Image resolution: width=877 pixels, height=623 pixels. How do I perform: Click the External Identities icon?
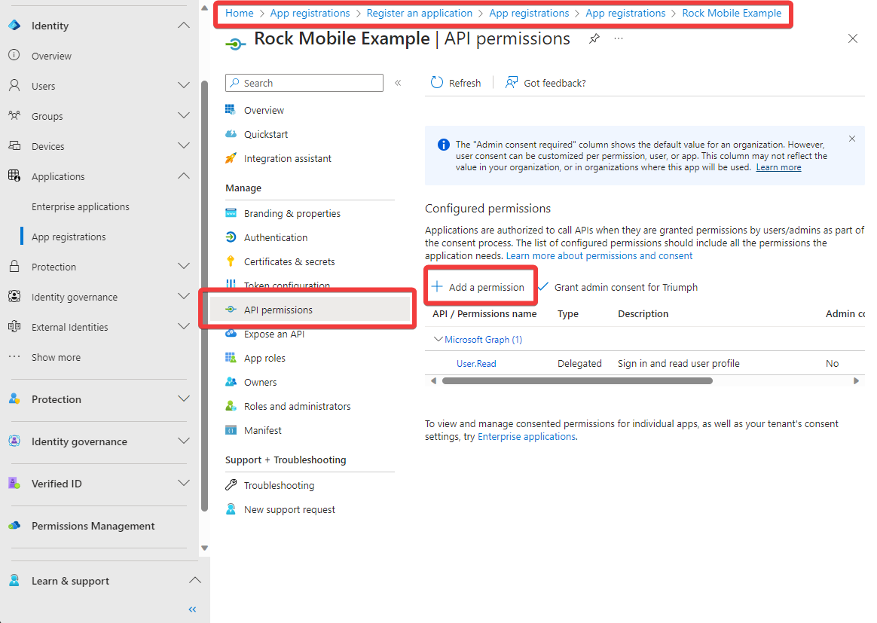coord(14,326)
